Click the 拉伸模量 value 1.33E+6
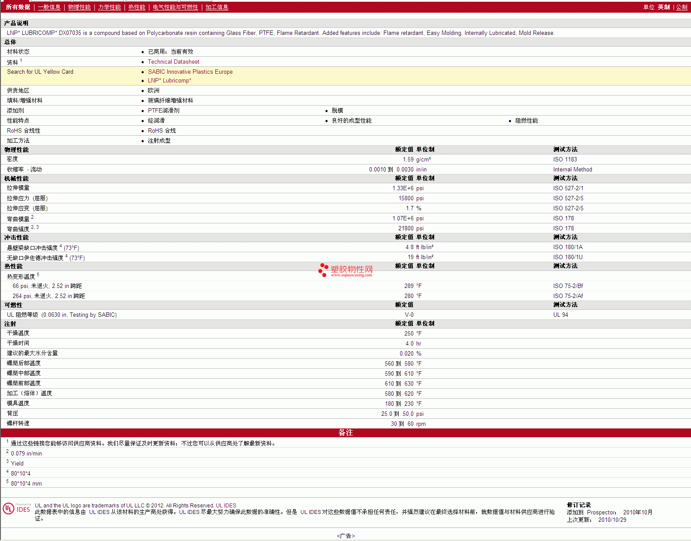The height and width of the screenshot is (541, 691). (403, 188)
